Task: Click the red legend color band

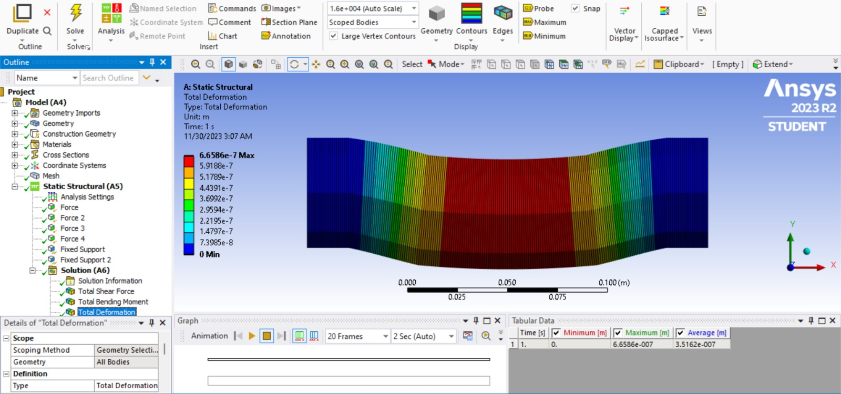Action: tap(189, 161)
